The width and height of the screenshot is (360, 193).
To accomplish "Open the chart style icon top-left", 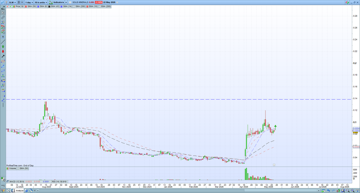I will pos(2,2).
